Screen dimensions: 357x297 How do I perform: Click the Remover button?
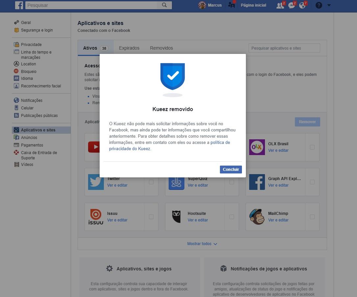tap(307, 122)
